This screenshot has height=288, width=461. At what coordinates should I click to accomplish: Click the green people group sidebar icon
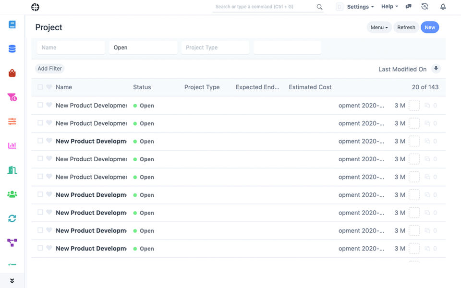[12, 194]
